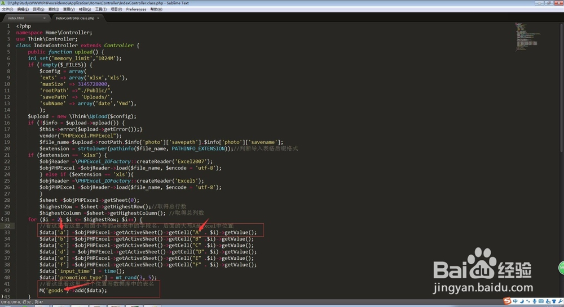Open the wrench settings icon in Sogou toolbar

[561, 301]
